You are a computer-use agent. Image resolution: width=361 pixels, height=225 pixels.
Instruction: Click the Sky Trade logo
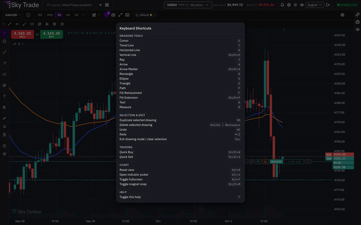coord(21,5)
